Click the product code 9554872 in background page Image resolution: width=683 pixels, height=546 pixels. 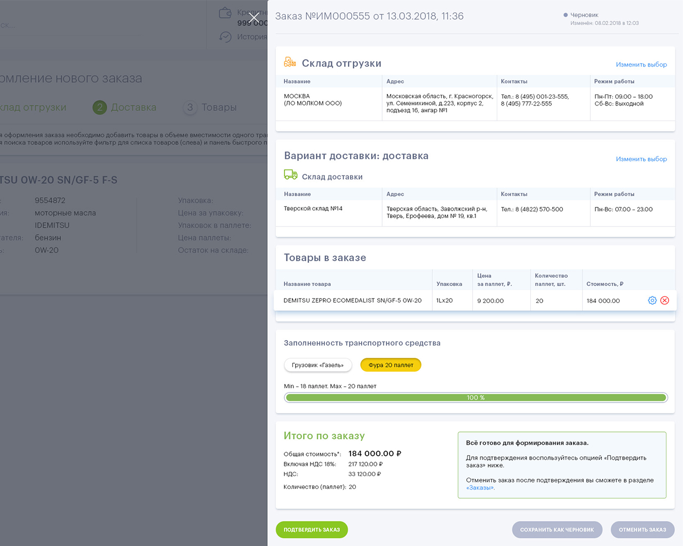coord(50,200)
